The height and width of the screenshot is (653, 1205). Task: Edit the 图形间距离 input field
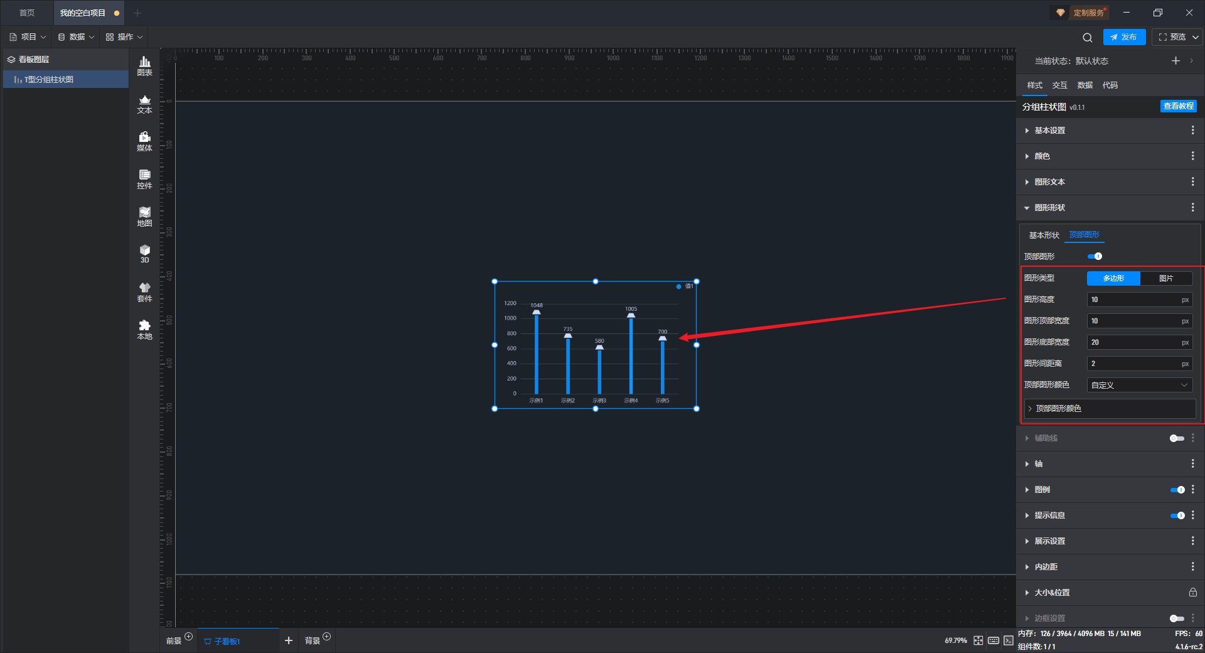click(1140, 364)
